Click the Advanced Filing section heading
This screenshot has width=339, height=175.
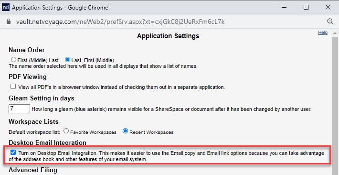pos(33,170)
